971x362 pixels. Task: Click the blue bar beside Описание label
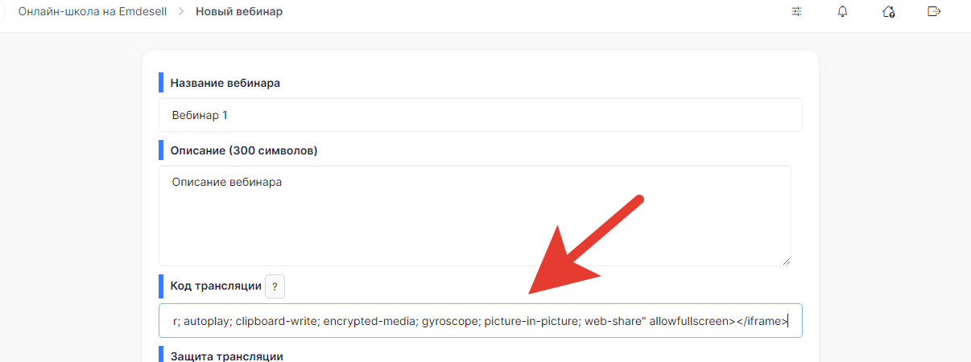coord(161,150)
